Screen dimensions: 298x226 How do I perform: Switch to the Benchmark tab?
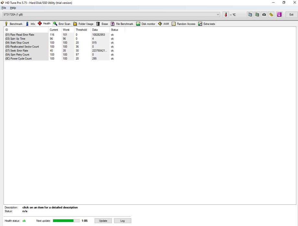(14, 24)
